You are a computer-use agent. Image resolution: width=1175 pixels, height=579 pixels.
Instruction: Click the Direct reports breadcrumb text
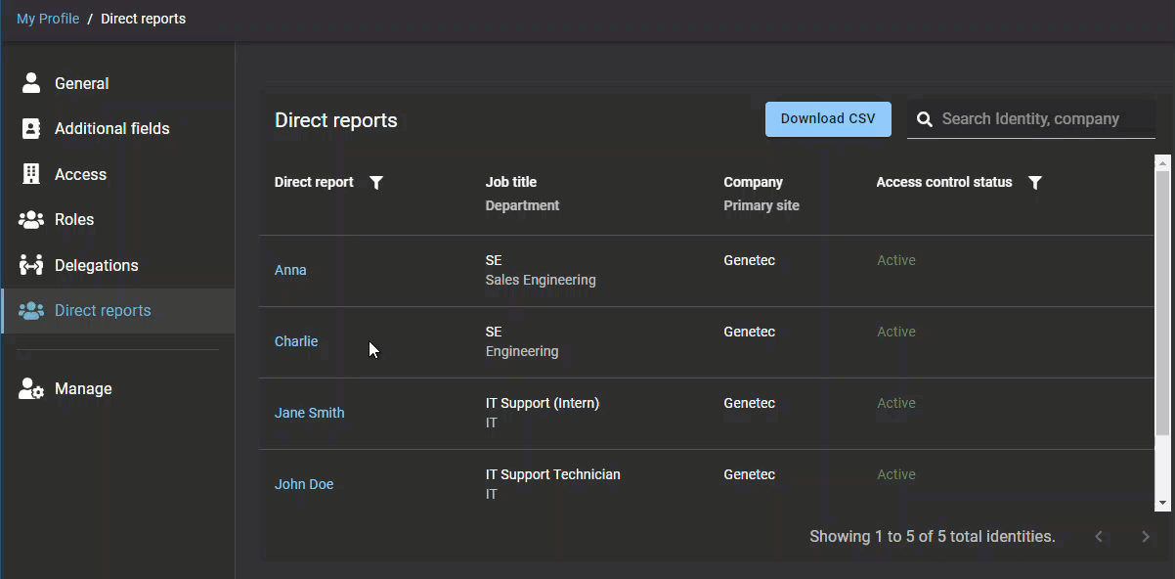pos(143,19)
